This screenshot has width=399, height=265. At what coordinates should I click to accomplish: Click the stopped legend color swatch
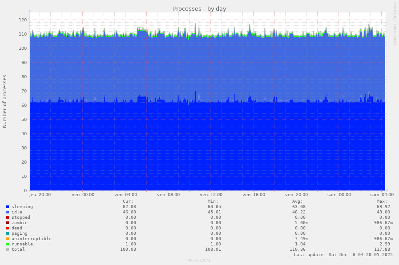click(x=8, y=217)
